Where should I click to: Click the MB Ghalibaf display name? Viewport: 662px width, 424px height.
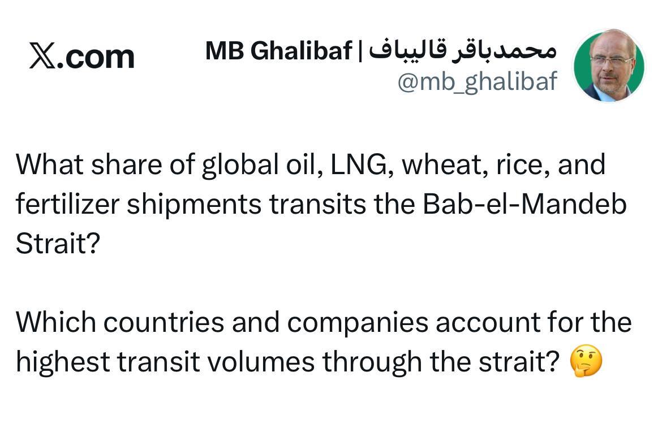[278, 51]
